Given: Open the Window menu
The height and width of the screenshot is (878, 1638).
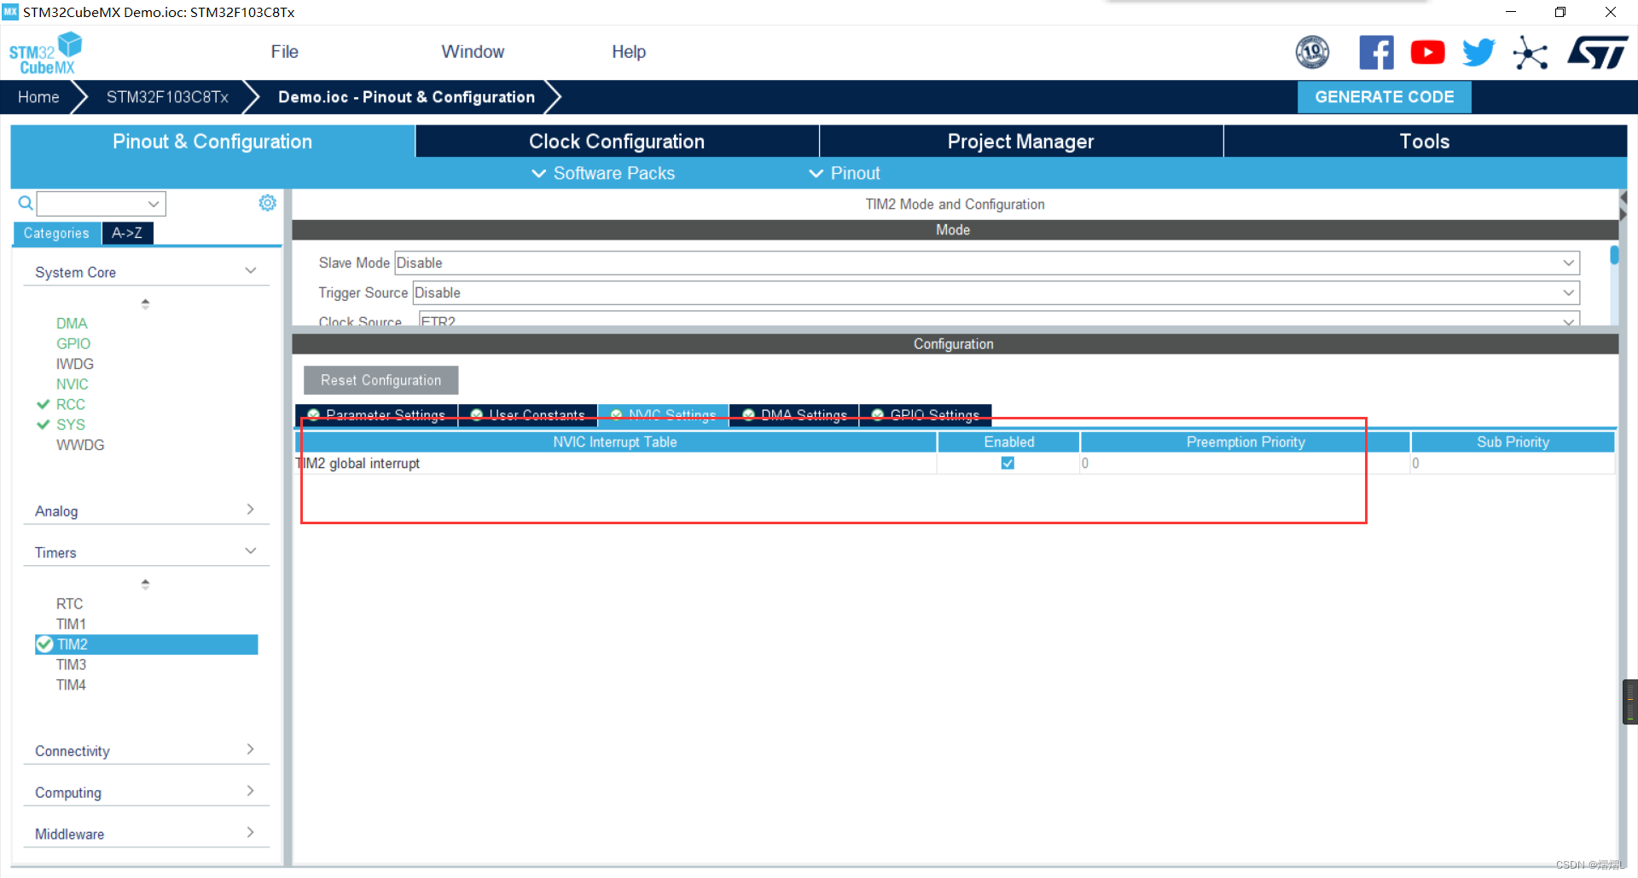Looking at the screenshot, I should [x=473, y=52].
